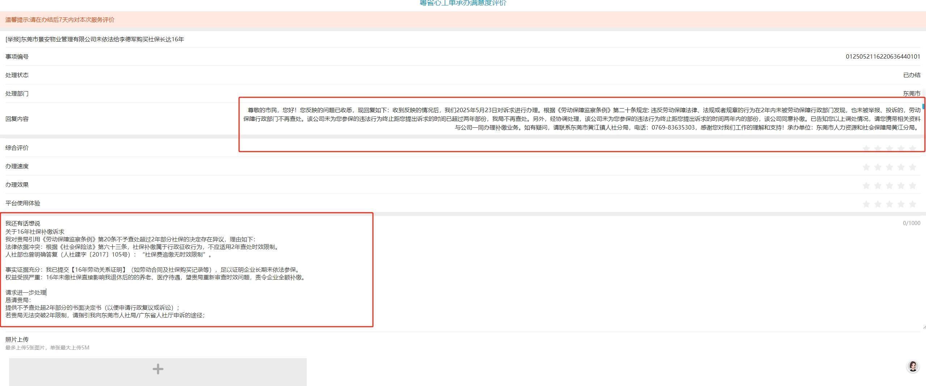Open the customer service avatar chat
This screenshot has height=386, width=926.
913,366
